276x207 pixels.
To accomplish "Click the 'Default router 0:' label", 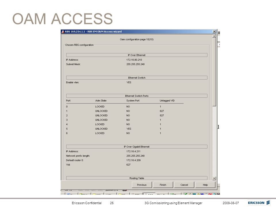I will [75, 160].
